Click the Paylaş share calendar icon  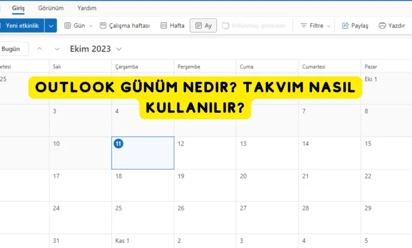click(355, 25)
